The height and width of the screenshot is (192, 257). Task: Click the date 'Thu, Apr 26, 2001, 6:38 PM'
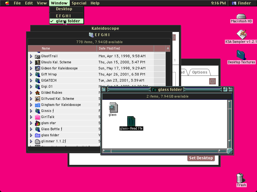[x=122, y=75]
